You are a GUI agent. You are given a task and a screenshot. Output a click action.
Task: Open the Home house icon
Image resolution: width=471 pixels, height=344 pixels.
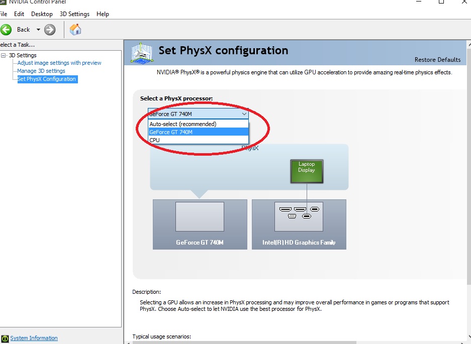(x=75, y=30)
